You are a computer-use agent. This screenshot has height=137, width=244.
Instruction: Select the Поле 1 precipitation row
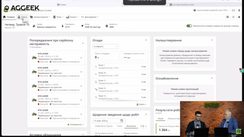coord(120,67)
